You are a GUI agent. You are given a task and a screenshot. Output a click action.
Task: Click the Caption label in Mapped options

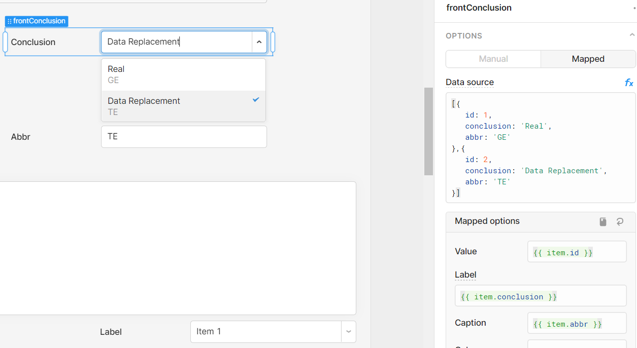pos(470,323)
